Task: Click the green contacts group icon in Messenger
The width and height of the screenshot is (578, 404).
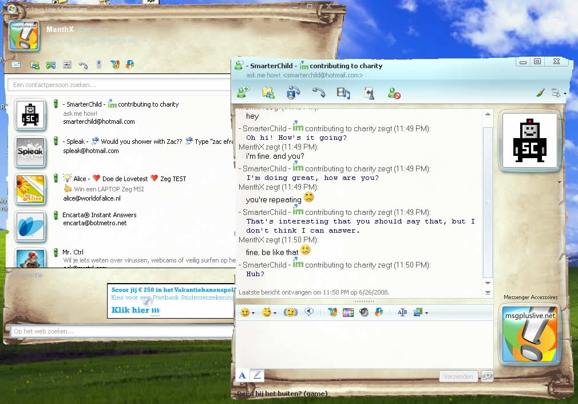Action: tap(51, 65)
